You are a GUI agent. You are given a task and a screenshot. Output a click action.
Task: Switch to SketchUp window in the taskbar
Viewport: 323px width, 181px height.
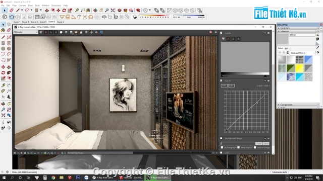[x=131, y=177]
